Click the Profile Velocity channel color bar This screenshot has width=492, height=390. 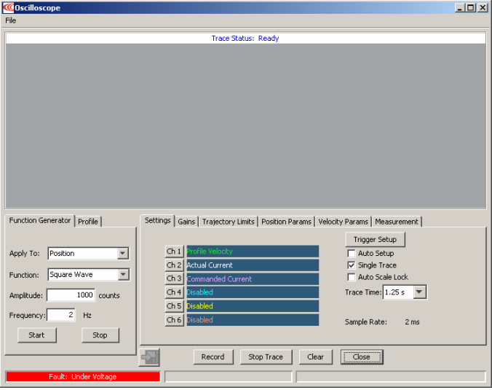(x=253, y=251)
